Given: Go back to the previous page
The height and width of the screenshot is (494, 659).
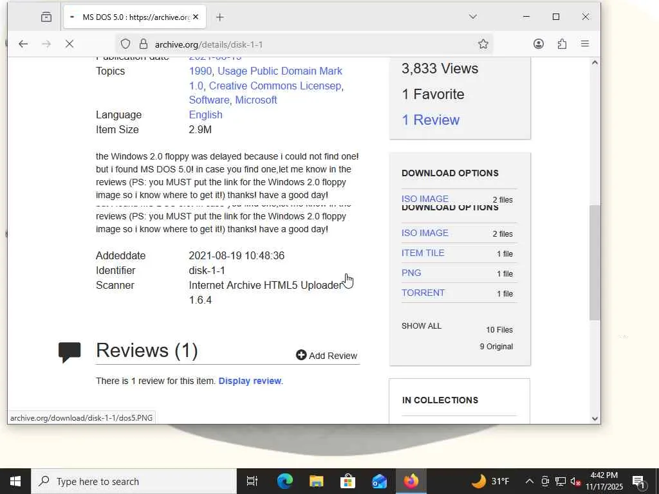Looking at the screenshot, I should pyautogui.click(x=23, y=44).
